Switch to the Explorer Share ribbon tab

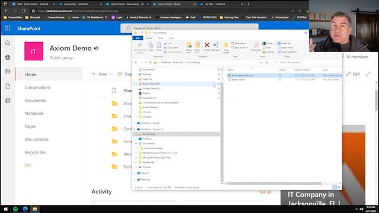[x=160, y=38]
